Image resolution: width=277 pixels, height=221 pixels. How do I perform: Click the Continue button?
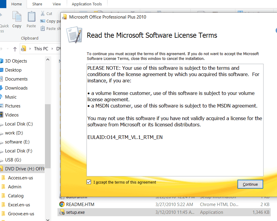[x=250, y=184]
